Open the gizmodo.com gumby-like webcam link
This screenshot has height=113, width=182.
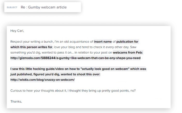click(x=75, y=58)
